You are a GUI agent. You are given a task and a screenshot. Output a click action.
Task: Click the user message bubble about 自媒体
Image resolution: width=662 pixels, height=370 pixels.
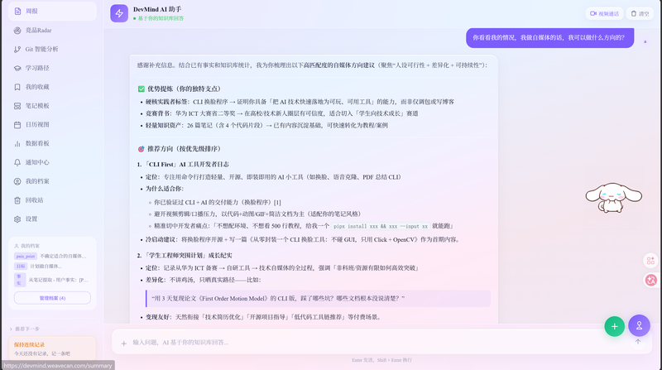point(549,38)
